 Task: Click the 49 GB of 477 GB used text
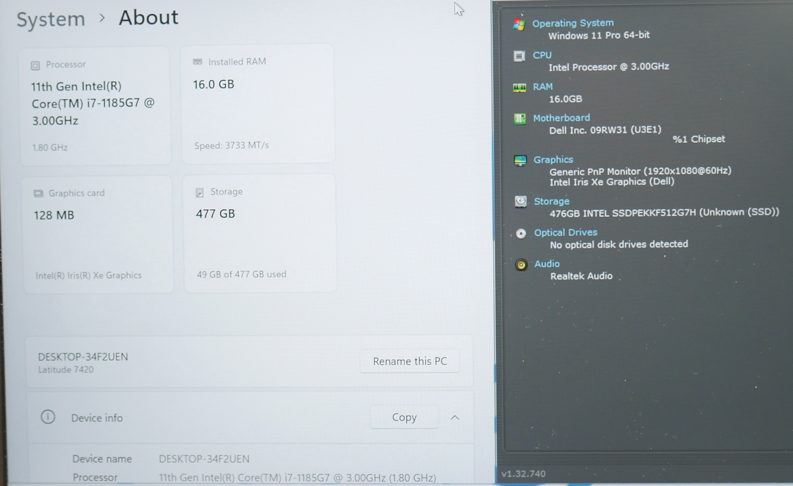tap(241, 274)
